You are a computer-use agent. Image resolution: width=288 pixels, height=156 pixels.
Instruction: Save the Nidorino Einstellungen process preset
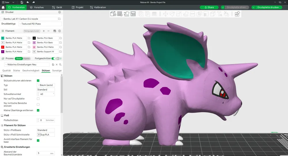53,65
